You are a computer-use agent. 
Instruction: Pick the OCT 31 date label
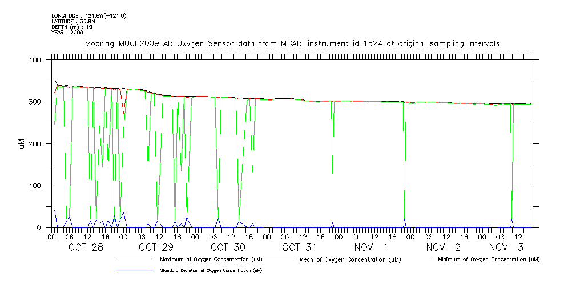point(299,247)
